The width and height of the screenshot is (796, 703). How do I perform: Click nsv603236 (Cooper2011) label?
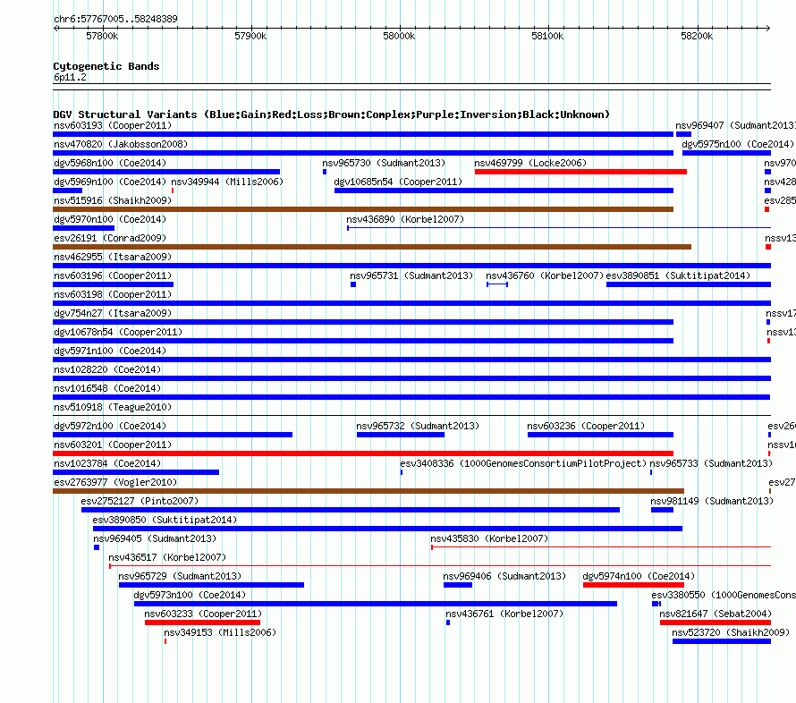click(586, 426)
